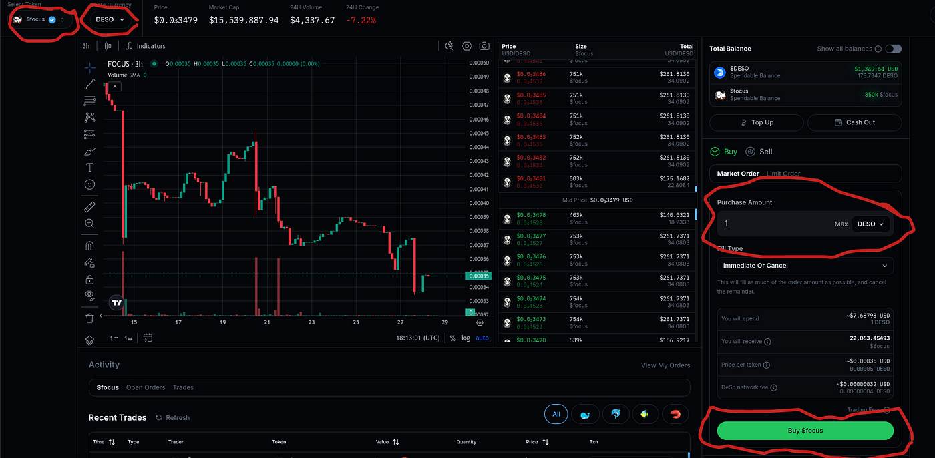Open the Indicators menu

pos(146,46)
